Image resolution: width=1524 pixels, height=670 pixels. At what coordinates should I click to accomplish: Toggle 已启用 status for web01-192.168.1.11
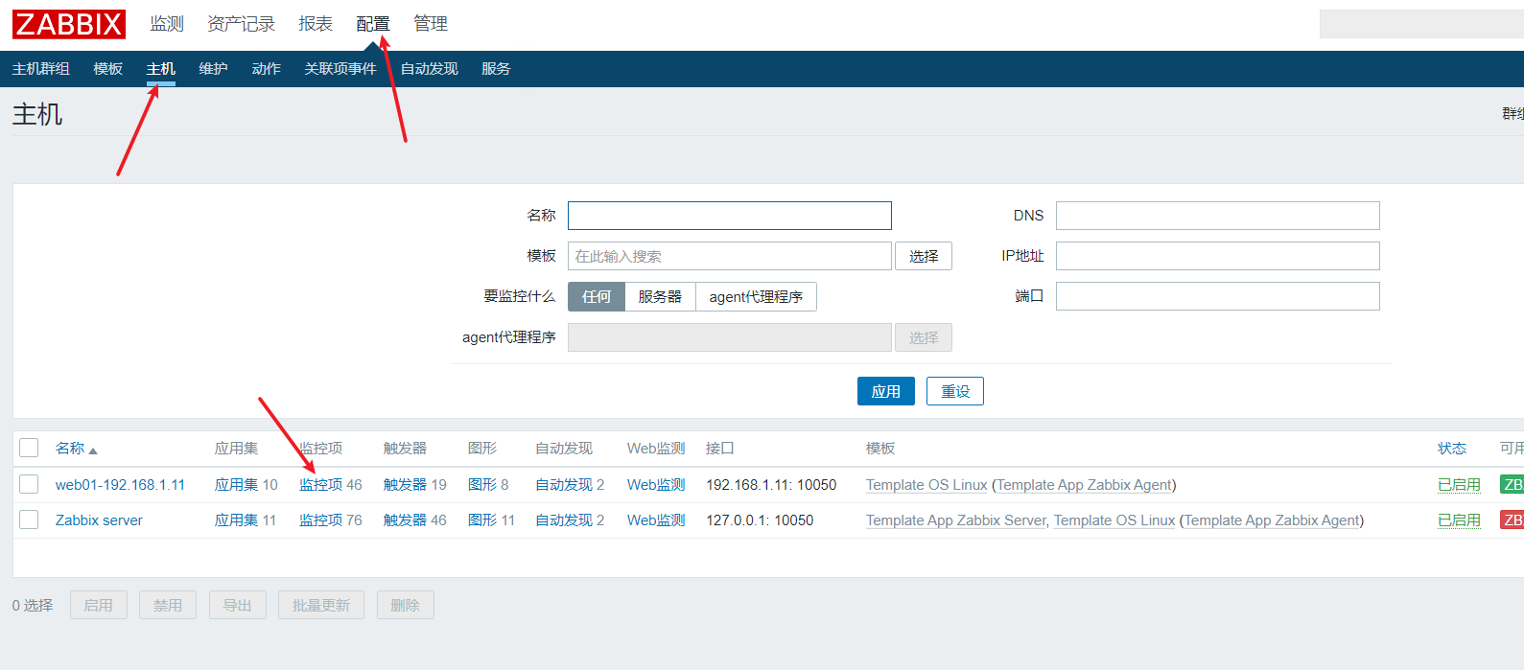coord(1459,485)
